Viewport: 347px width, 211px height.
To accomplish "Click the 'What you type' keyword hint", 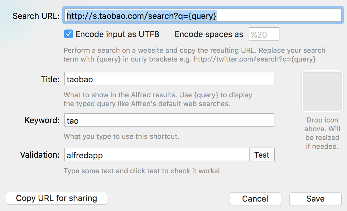I will point(121,136).
